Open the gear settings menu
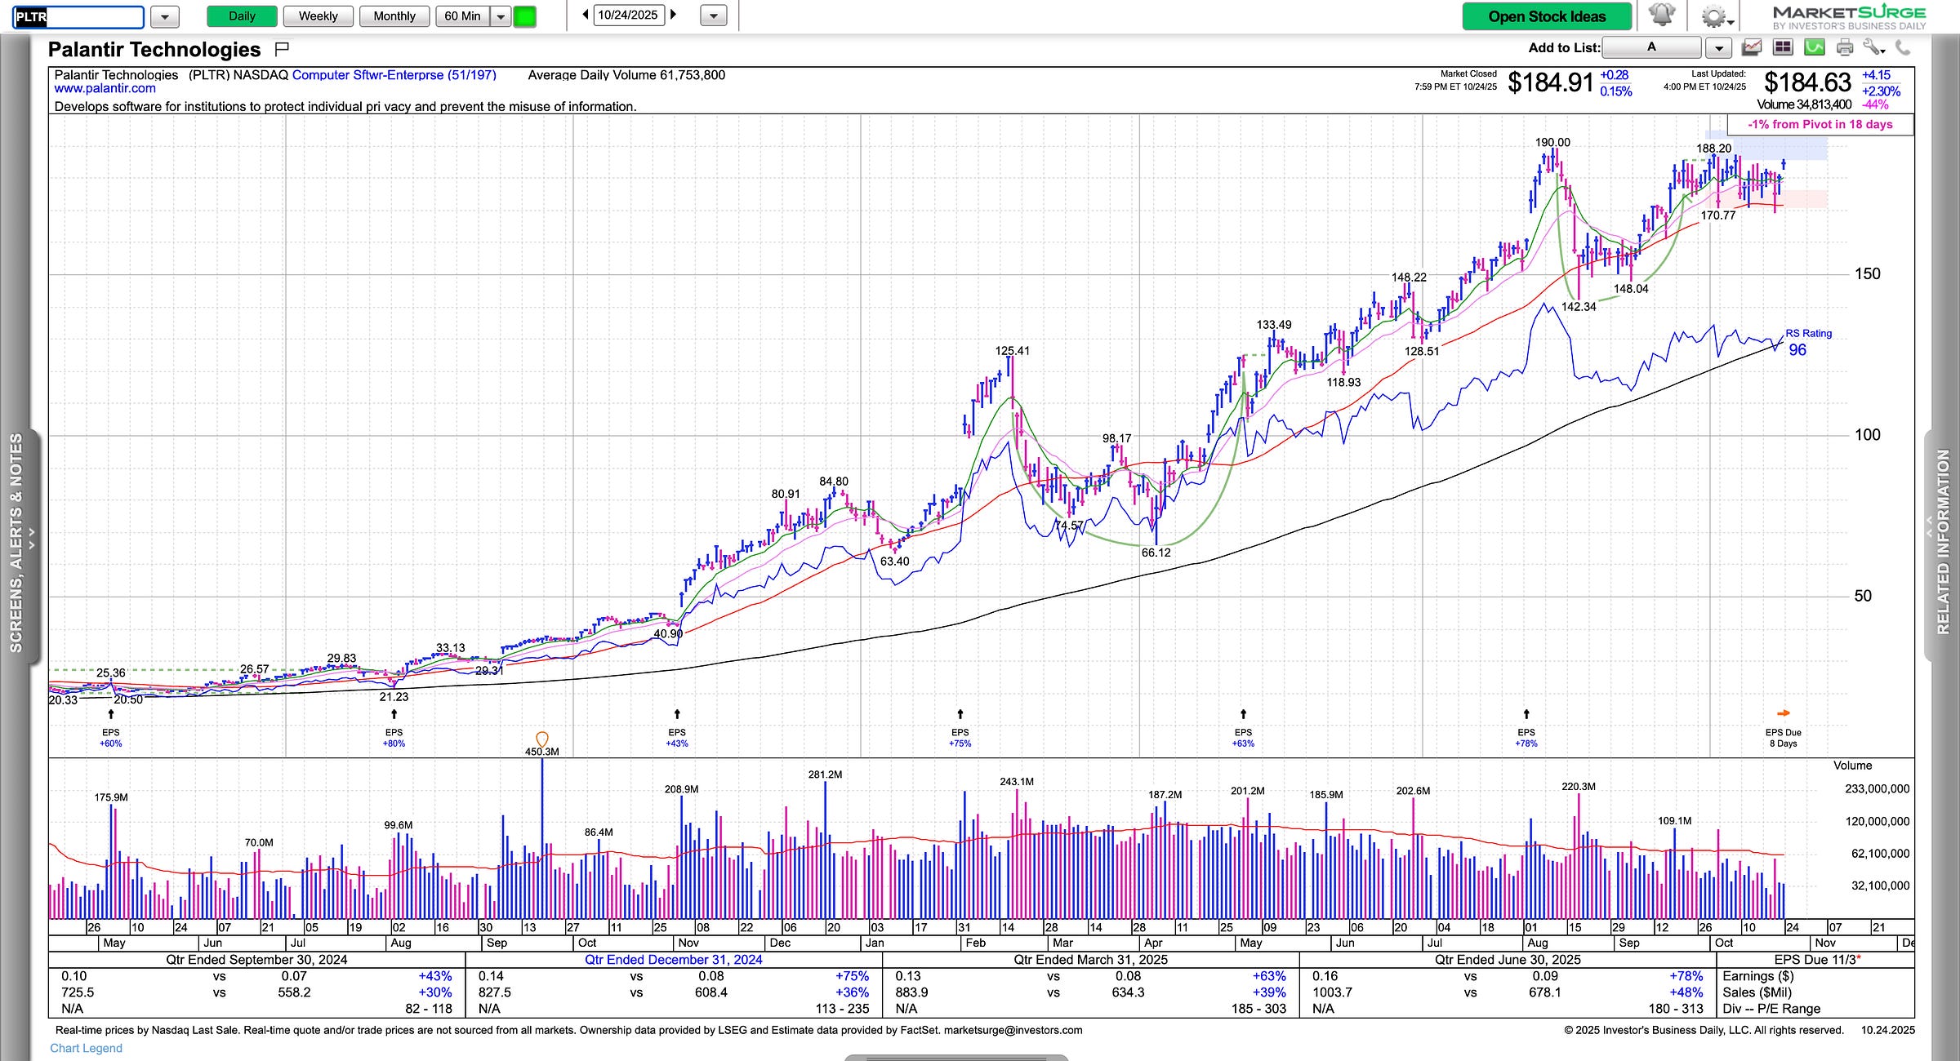This screenshot has width=1960, height=1061. pos(1714,16)
